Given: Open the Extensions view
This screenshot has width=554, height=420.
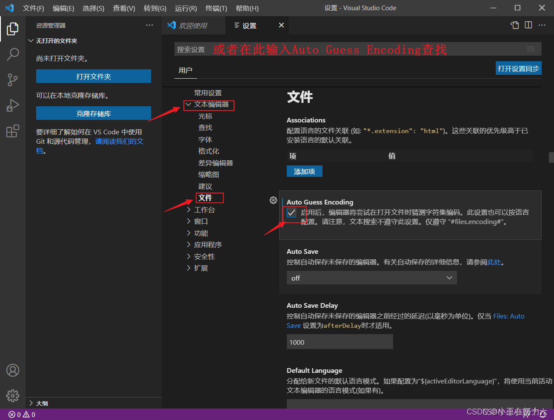Looking at the screenshot, I should (13, 131).
